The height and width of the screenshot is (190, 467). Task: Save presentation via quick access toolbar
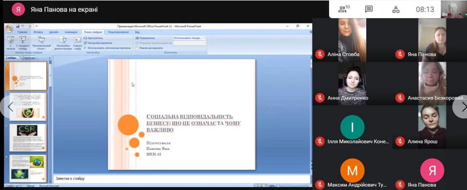[x=18, y=26]
